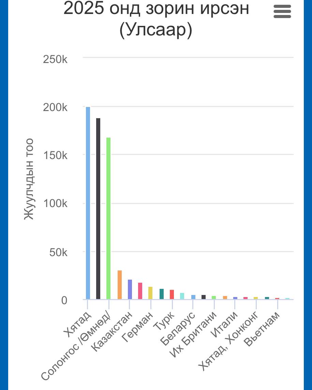Viewport: 312px width, 390px height.
Task: Click the Жуулчдын тоо axis title
Action: pyautogui.click(x=29, y=179)
